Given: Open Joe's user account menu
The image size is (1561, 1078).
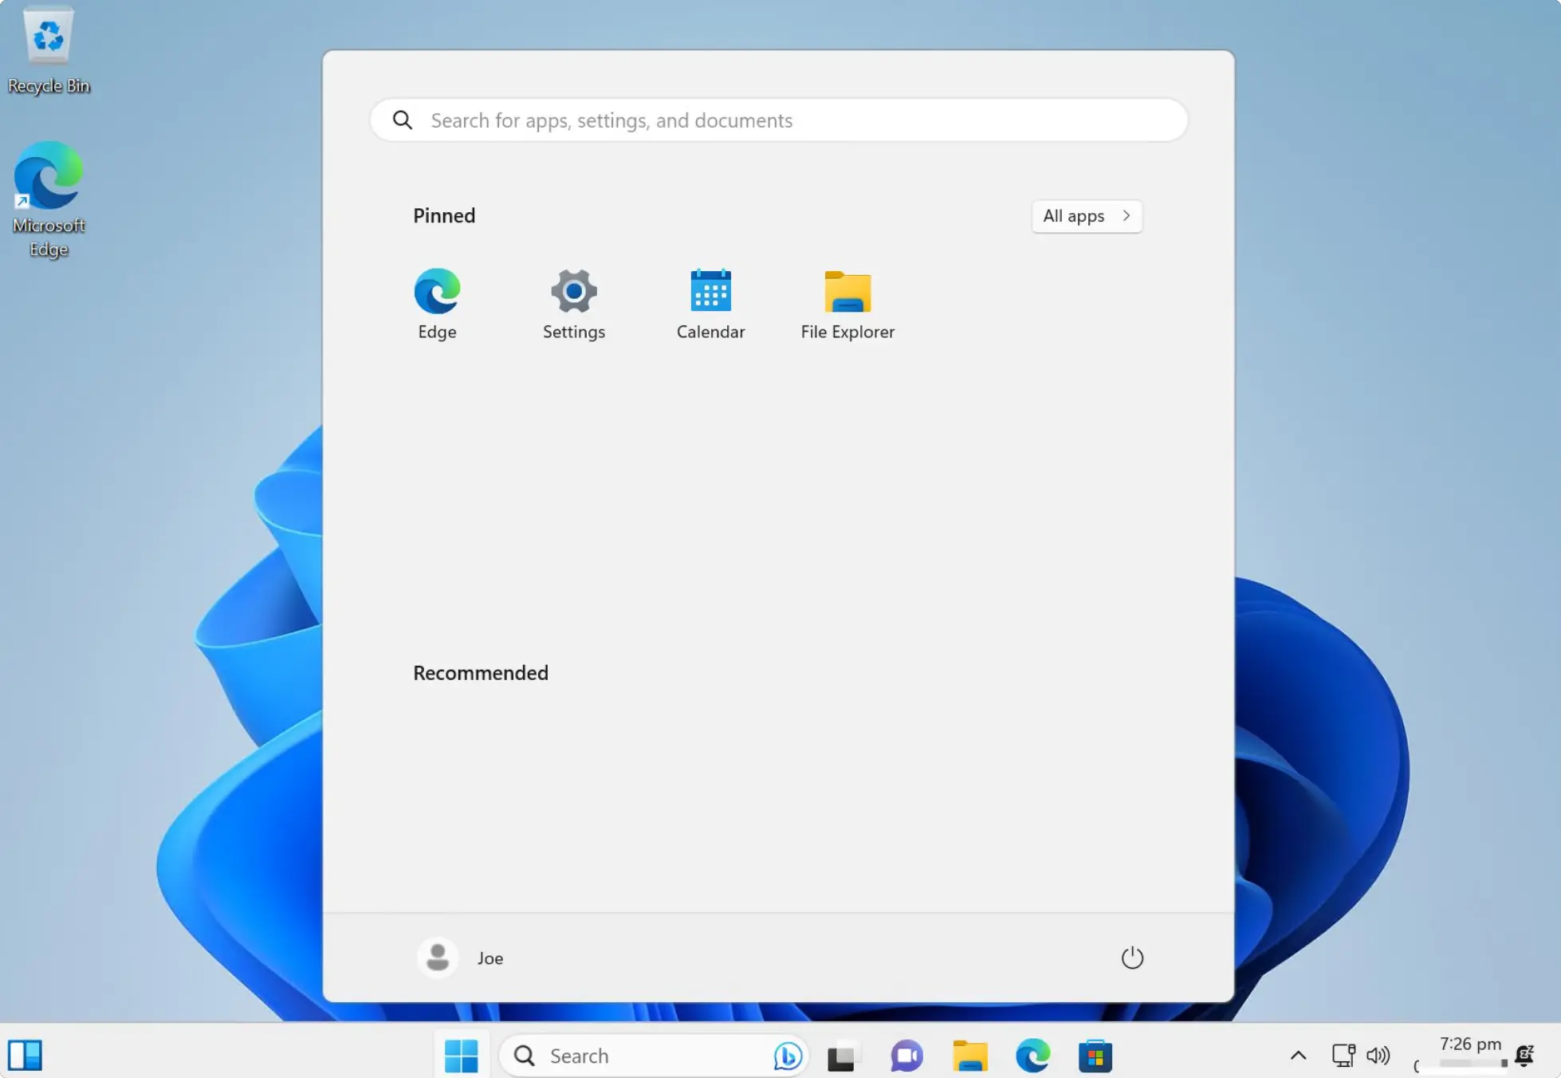Looking at the screenshot, I should pyautogui.click(x=461, y=958).
